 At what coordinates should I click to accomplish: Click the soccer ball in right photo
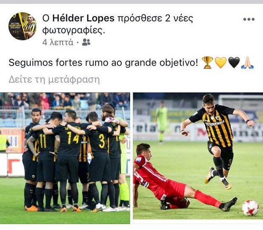(x=250, y=208)
